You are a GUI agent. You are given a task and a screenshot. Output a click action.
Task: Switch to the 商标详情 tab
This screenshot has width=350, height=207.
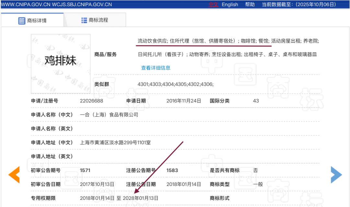coord(32,20)
